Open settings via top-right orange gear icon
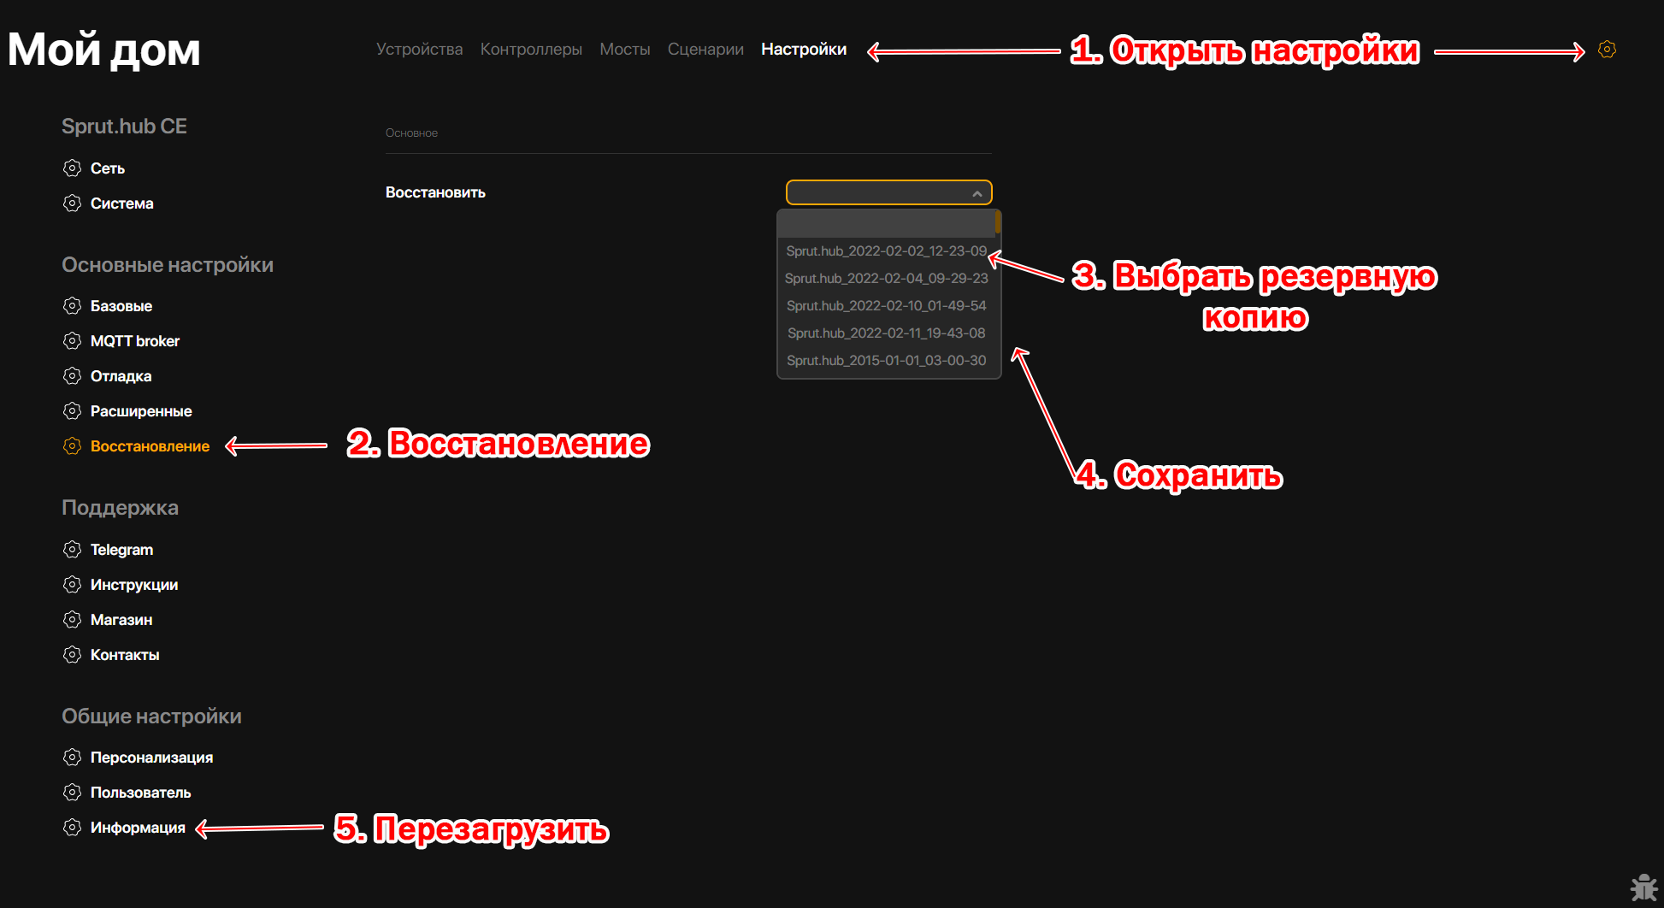1664x908 pixels. 1607,50
